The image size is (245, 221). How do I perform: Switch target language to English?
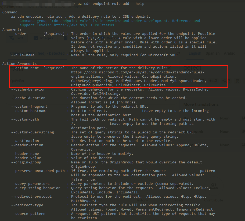coord(195,53)
